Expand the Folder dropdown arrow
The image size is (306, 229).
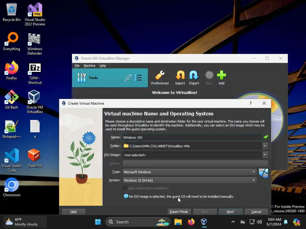coord(265,146)
